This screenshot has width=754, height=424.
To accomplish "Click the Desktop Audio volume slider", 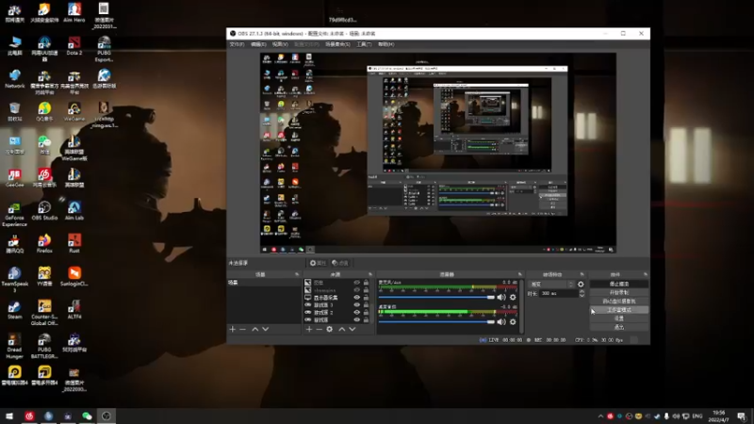I will [x=436, y=321].
